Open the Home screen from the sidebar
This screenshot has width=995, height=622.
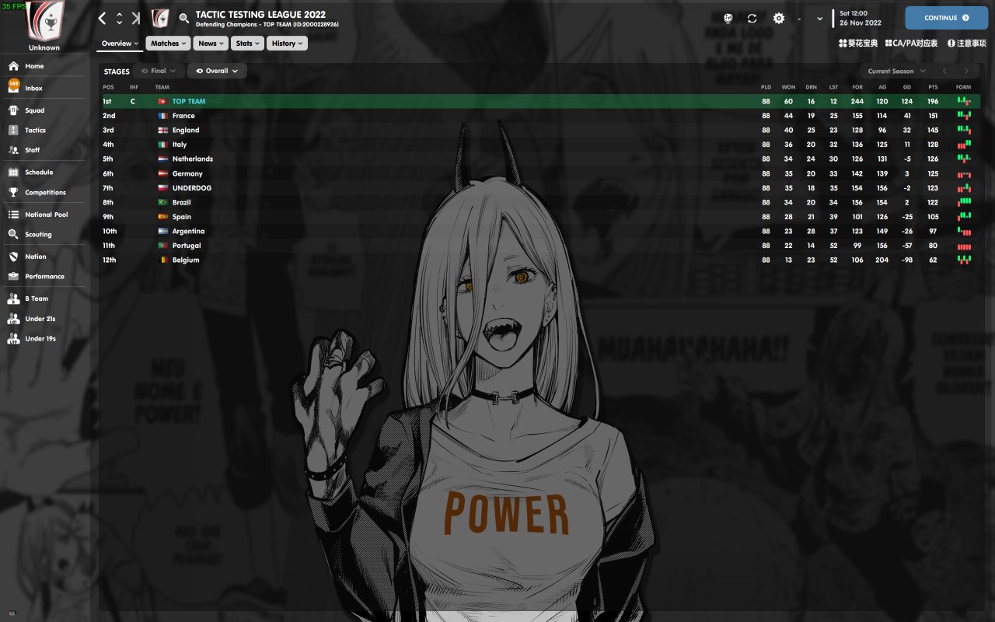click(x=44, y=66)
